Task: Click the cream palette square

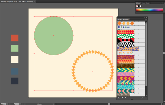Action: [15, 59]
